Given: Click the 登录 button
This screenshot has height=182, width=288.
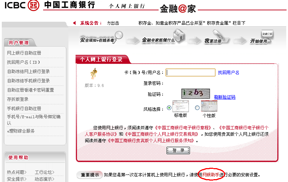Looking at the screenshot, I should click(x=178, y=150).
